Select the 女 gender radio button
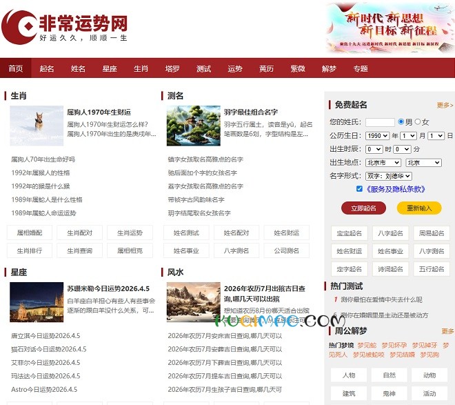The height and width of the screenshot is (405, 455). point(418,121)
